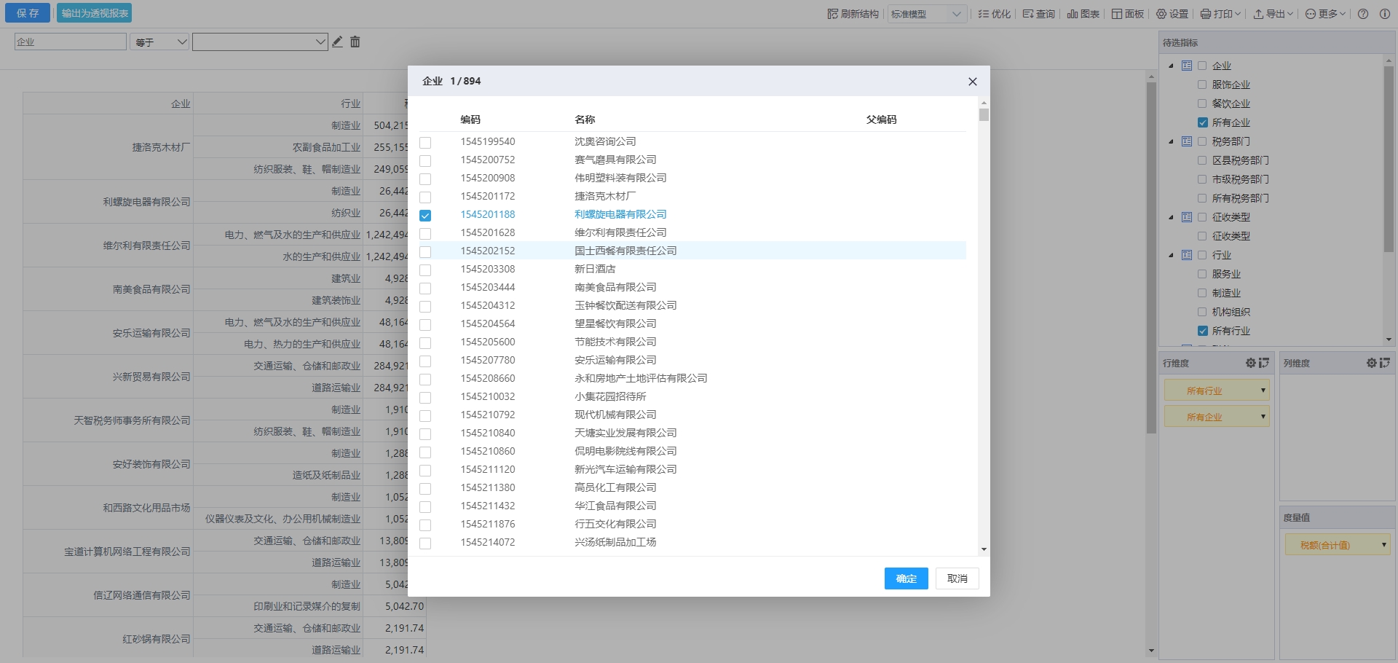The image size is (1398, 663).
Task: Click the trash icon to delete the filter
Action: click(x=355, y=42)
